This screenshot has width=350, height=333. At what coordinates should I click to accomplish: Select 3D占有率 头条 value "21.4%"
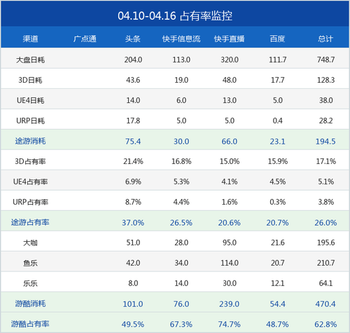(x=133, y=161)
